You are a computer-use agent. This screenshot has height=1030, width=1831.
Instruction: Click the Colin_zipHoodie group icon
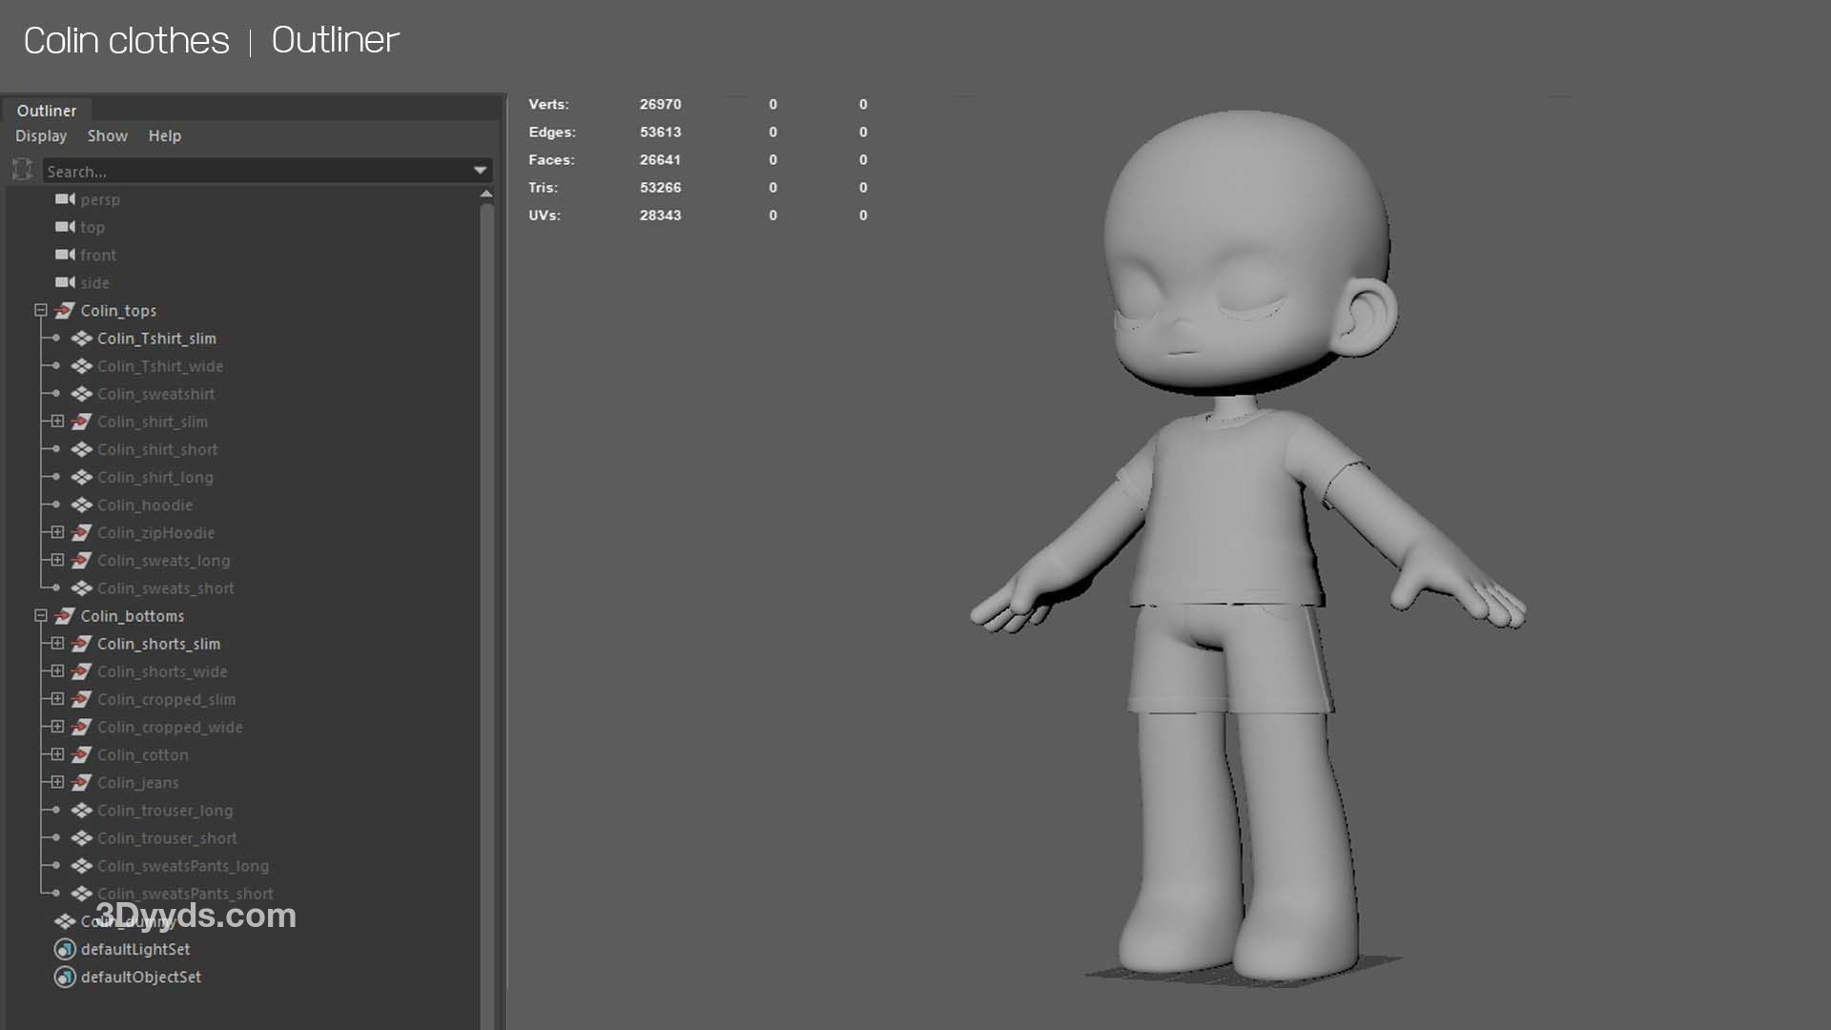[81, 533]
